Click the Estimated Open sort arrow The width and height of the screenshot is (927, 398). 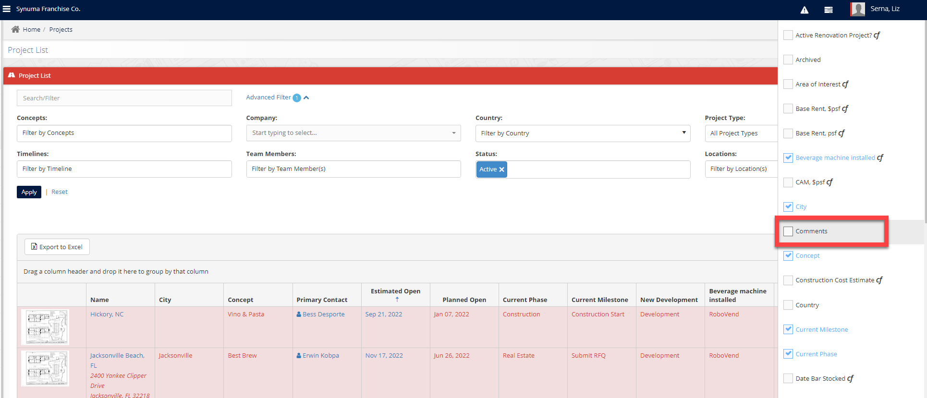pyautogui.click(x=397, y=299)
